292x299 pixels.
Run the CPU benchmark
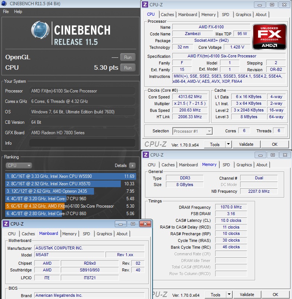point(128,68)
